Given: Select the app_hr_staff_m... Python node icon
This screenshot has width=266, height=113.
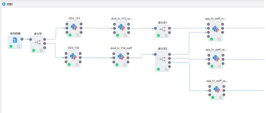Looking at the screenshot, I should pos(216,28).
